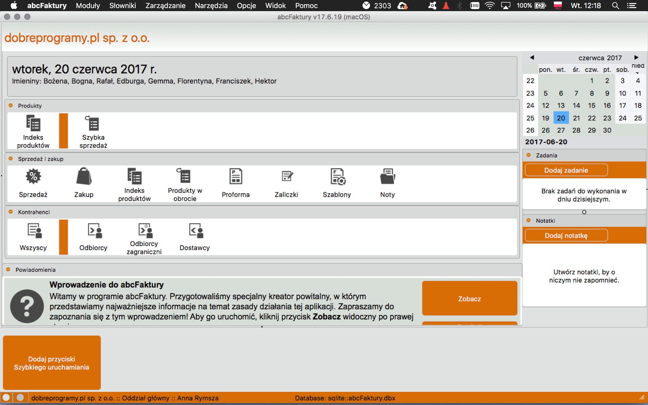
Task: Open the Narzędzia menu
Action: (x=211, y=6)
